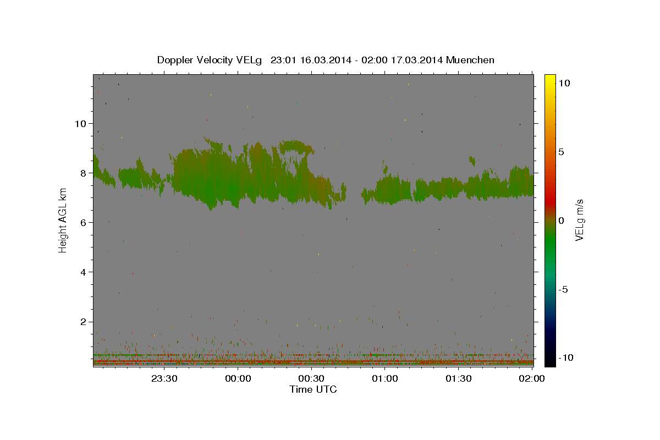Click the height axis label '10'

pyautogui.click(x=80, y=123)
